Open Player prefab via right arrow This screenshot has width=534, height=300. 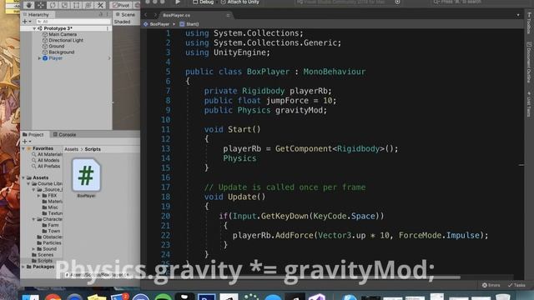point(109,58)
